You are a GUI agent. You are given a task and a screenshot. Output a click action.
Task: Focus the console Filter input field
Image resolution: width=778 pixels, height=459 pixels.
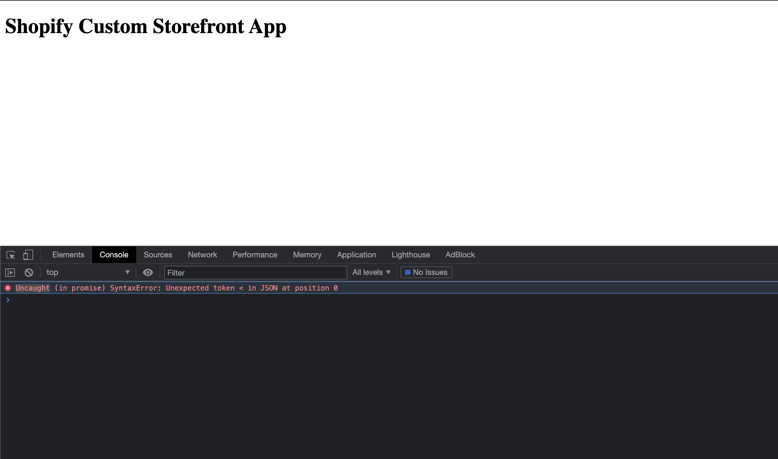click(255, 273)
